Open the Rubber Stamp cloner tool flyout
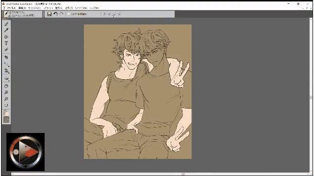This screenshot has height=176, width=314. click(x=6, y=70)
